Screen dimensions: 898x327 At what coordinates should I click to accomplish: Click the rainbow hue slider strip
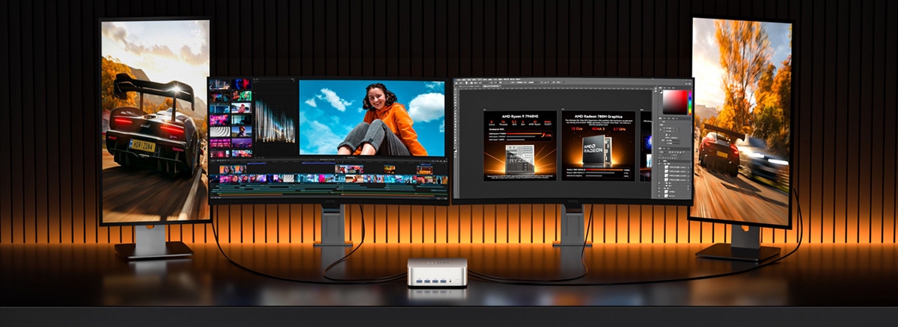689,102
